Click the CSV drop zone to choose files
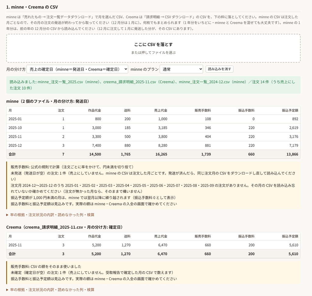This screenshot has height=296, width=312. tap(153, 48)
